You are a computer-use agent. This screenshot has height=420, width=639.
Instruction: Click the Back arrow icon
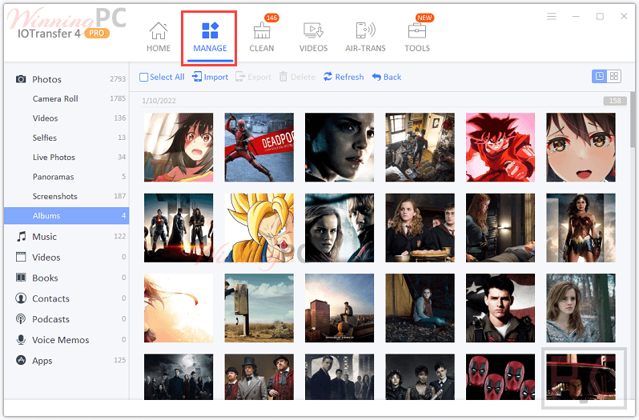point(376,77)
